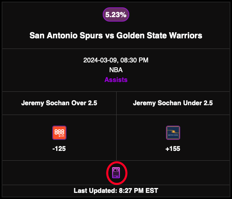Image resolution: width=232 pixels, height=199 pixels.
Task: Open the purple Assists market label
Action: click(116, 80)
